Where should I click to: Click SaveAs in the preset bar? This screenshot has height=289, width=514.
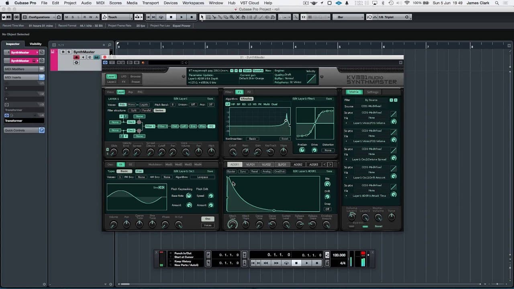(x=258, y=71)
